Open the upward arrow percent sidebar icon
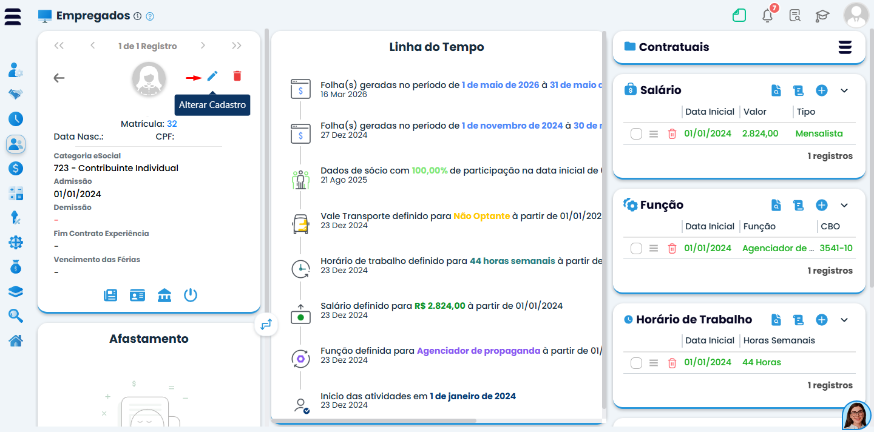Screen dimensions: 874x432 [x=16, y=217]
